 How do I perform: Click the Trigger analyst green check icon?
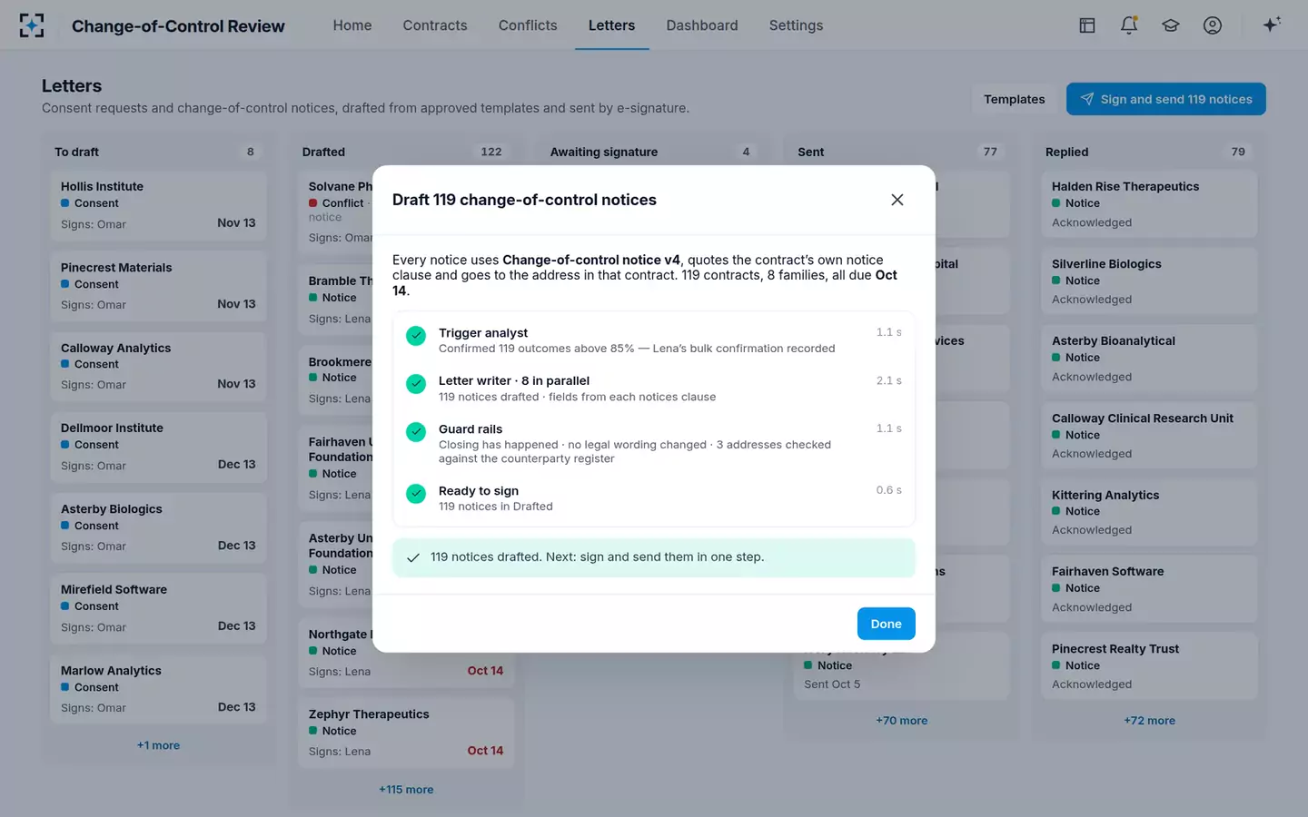[416, 336]
